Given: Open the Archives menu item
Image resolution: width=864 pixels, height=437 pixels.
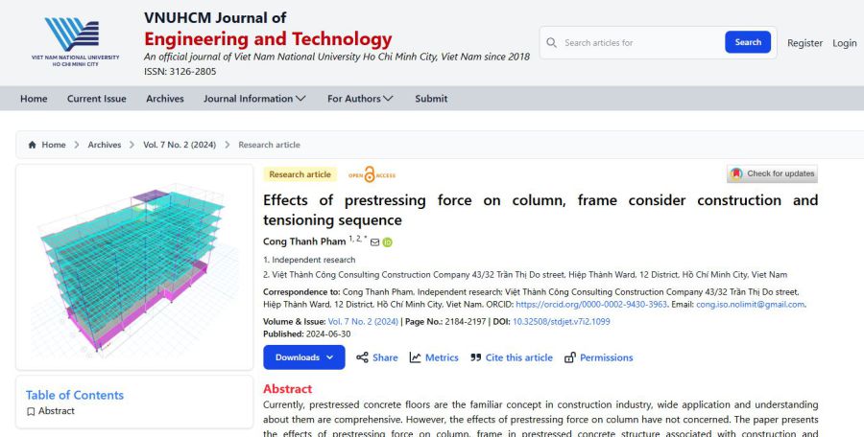Looking at the screenshot, I should 165,99.
